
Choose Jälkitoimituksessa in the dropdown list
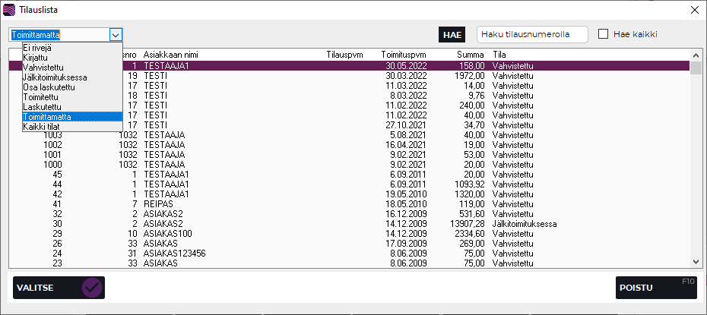(x=55, y=77)
